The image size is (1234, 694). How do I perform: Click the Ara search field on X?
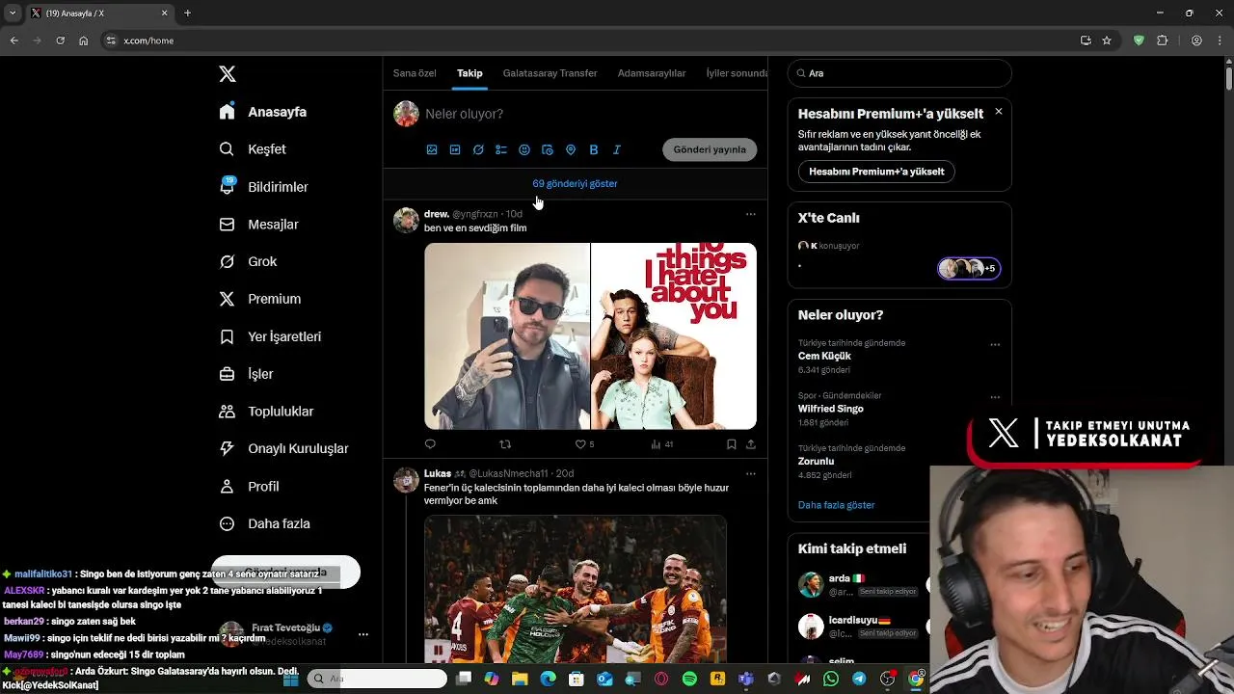click(899, 73)
